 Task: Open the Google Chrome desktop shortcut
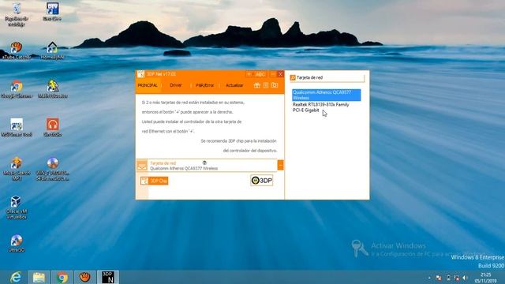(x=16, y=89)
